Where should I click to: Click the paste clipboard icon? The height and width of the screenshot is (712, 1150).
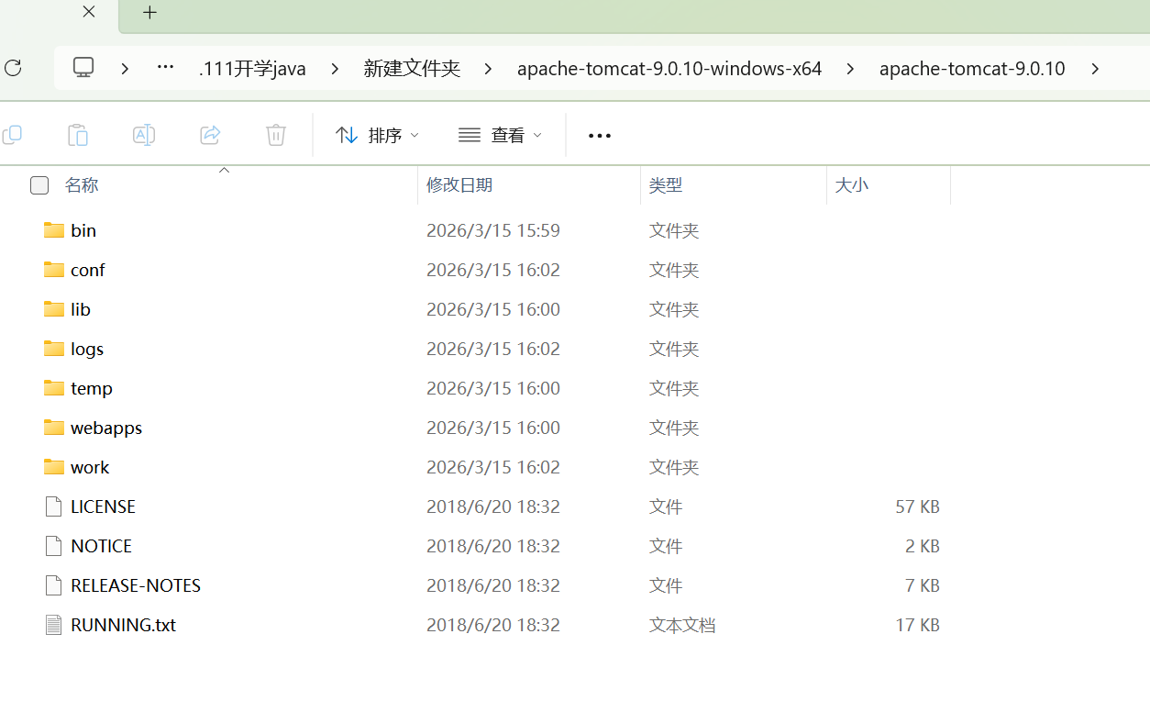coord(78,135)
